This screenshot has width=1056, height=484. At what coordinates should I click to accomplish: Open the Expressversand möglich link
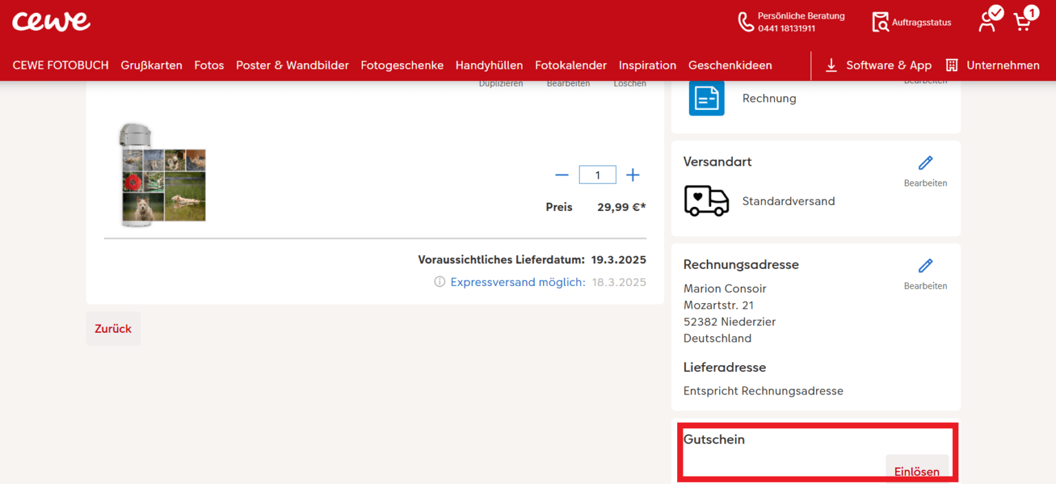[518, 281]
